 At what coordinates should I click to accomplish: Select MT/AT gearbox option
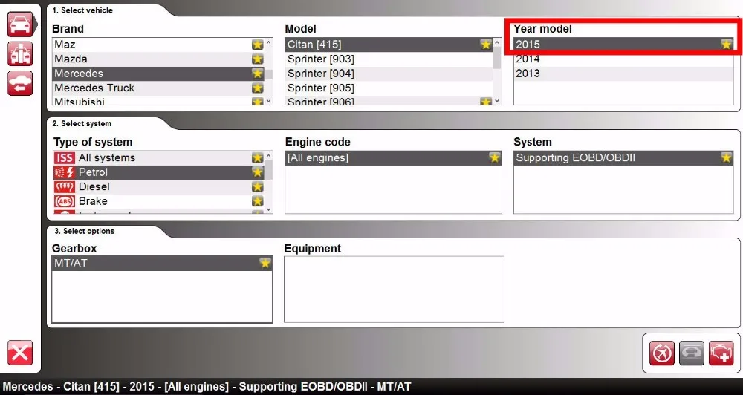point(162,263)
